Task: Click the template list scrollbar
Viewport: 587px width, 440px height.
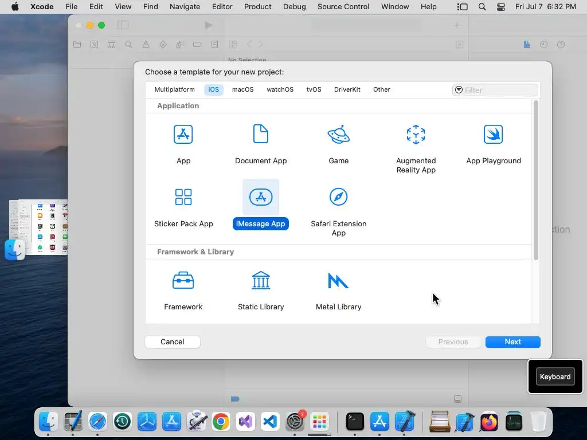Action: (536, 180)
